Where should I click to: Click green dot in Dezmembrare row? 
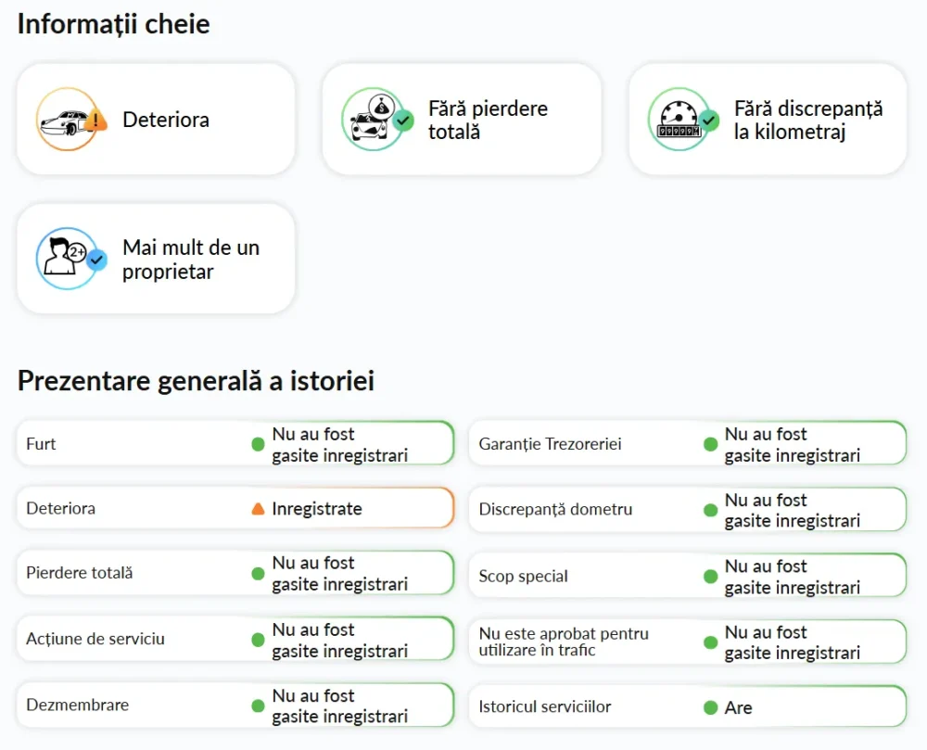258,706
